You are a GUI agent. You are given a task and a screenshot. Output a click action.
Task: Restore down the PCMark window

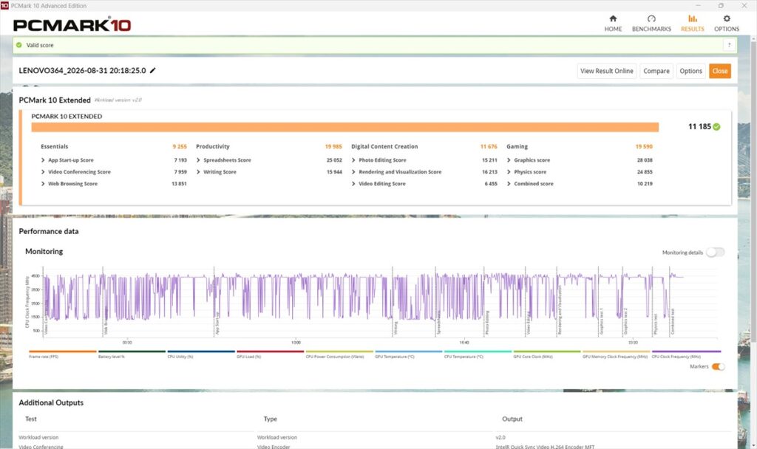(x=721, y=5)
